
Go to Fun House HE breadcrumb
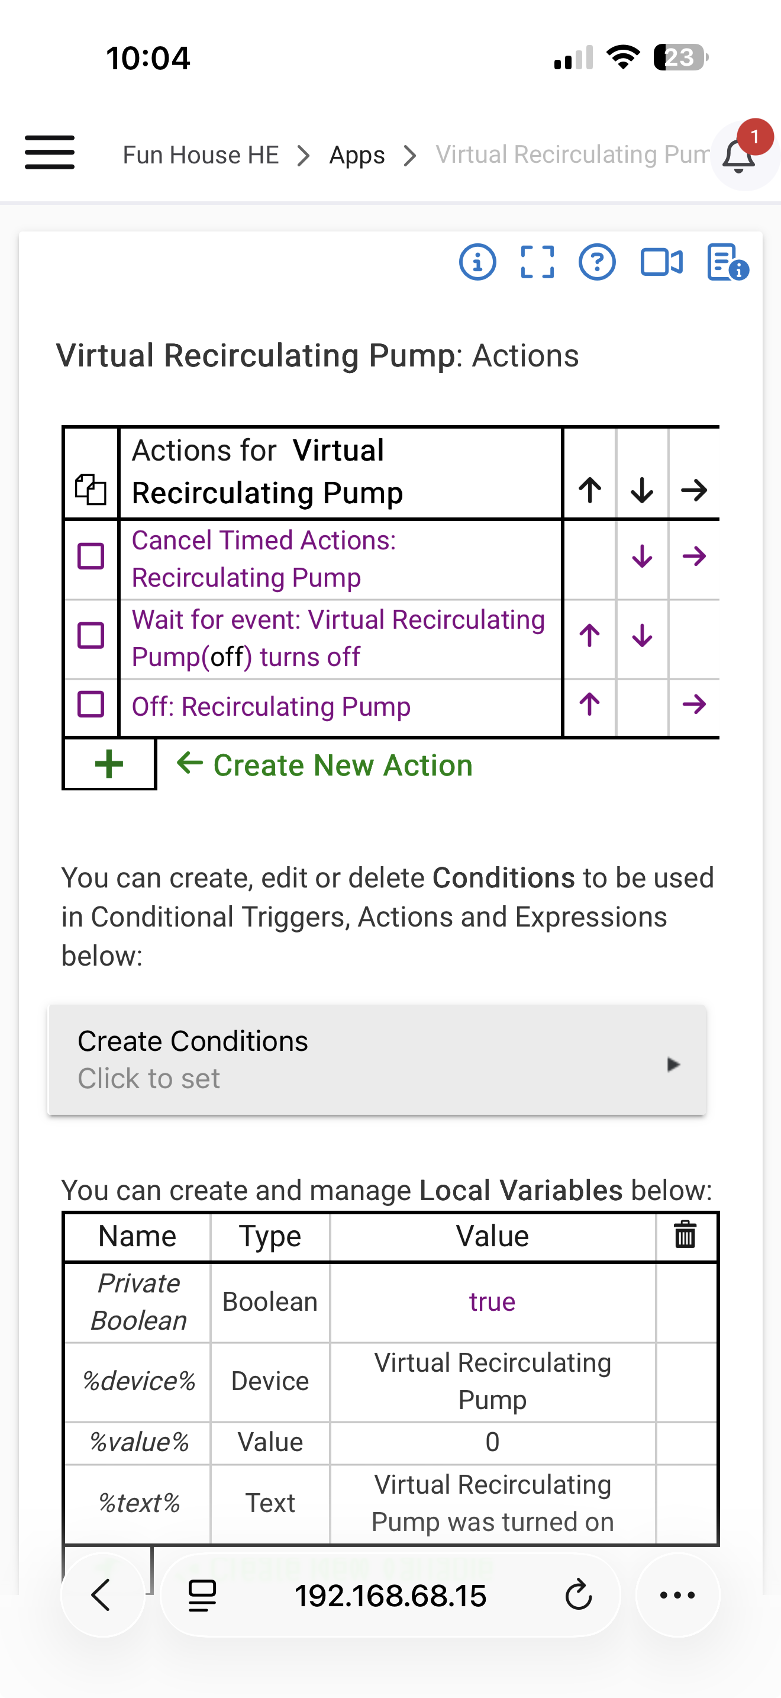[x=201, y=156]
